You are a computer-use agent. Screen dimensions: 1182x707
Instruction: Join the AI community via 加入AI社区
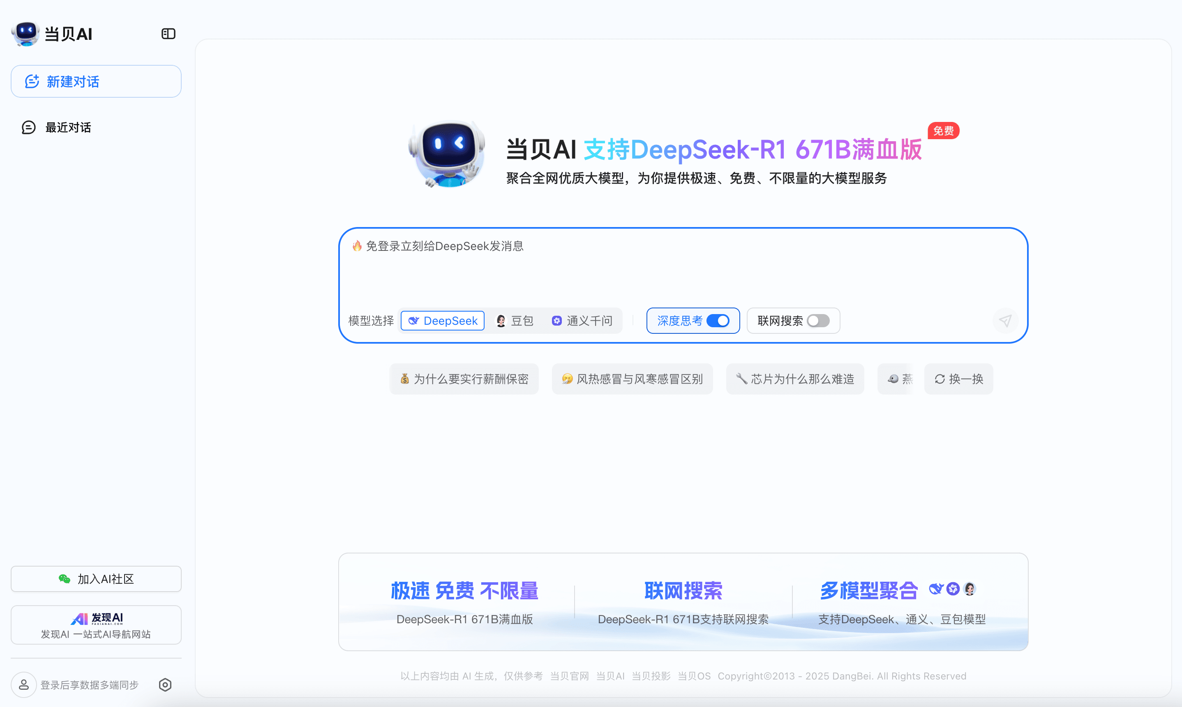click(96, 579)
